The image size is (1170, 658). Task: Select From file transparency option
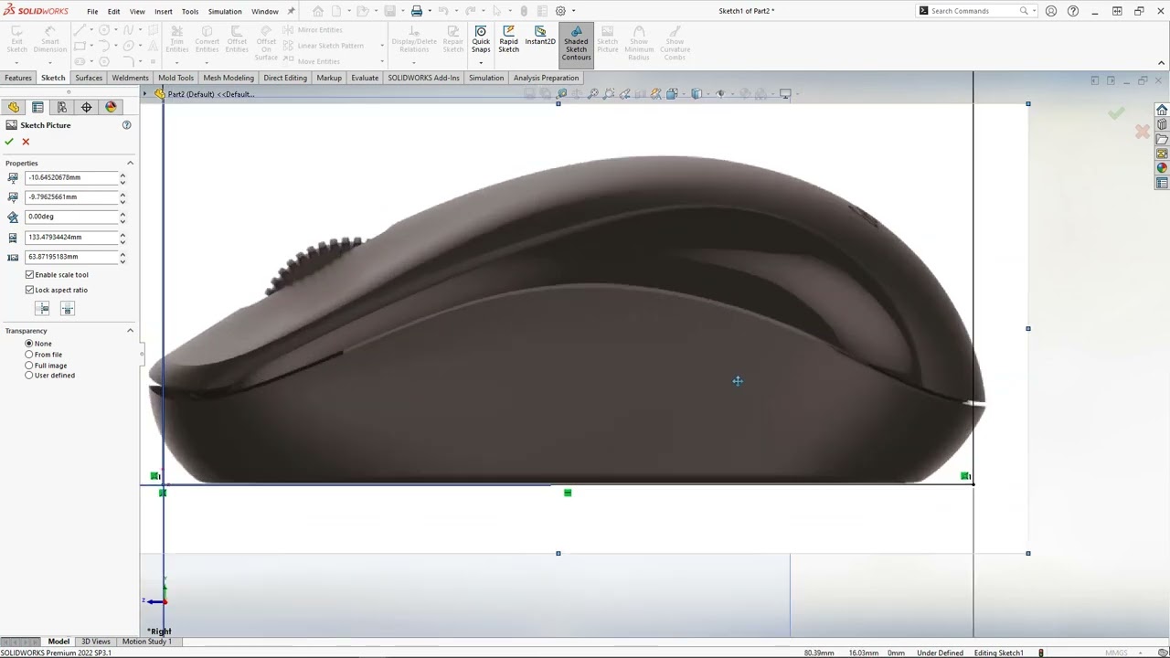[29, 355]
